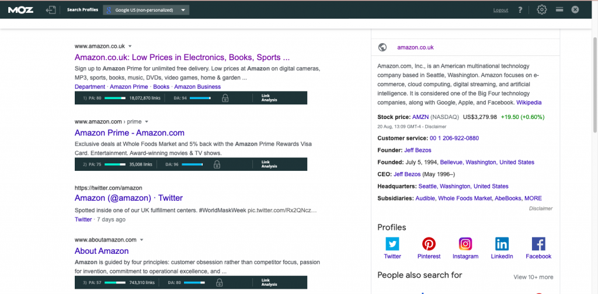Open the Amazon Prime sitelink
The image size is (598, 294).
[x=129, y=86]
